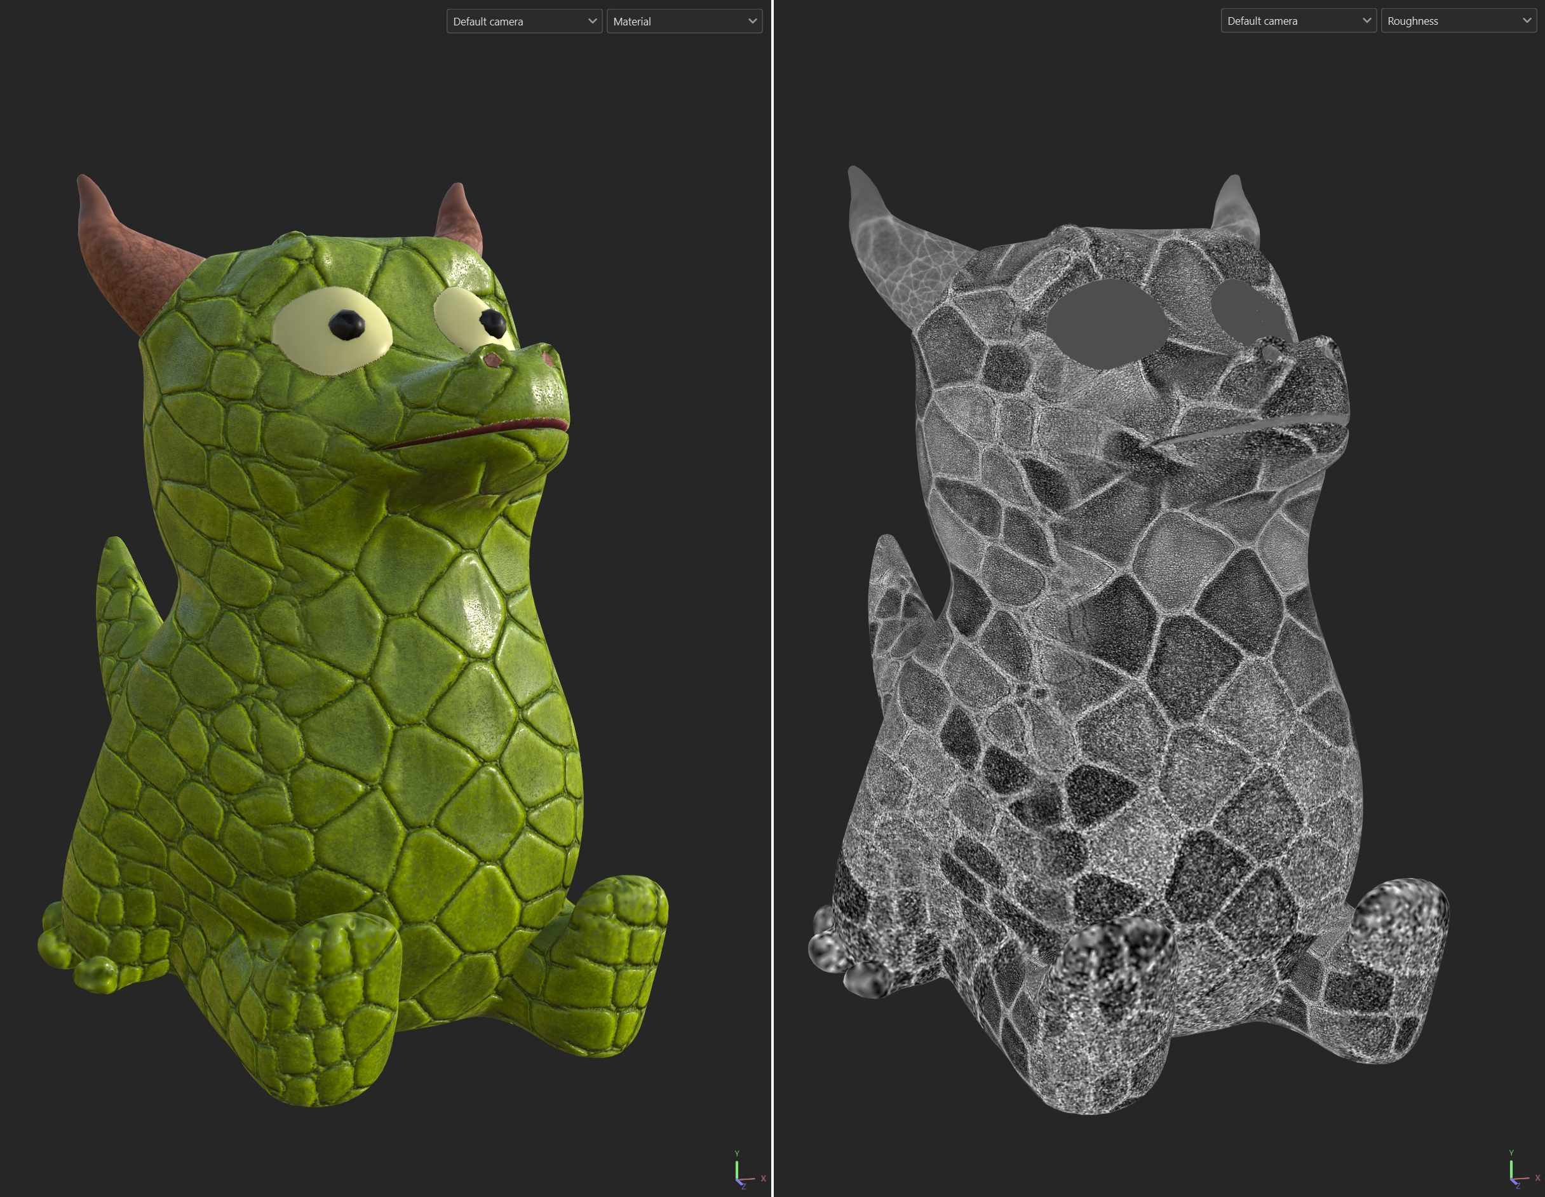The image size is (1545, 1197).
Task: Click the chevron arrow beside Material
Action: (x=753, y=21)
